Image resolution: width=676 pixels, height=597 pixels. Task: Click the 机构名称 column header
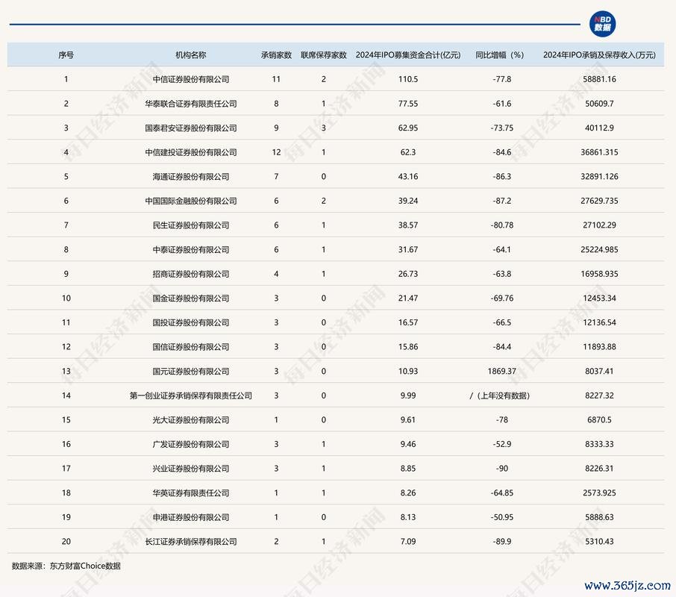[x=190, y=55]
